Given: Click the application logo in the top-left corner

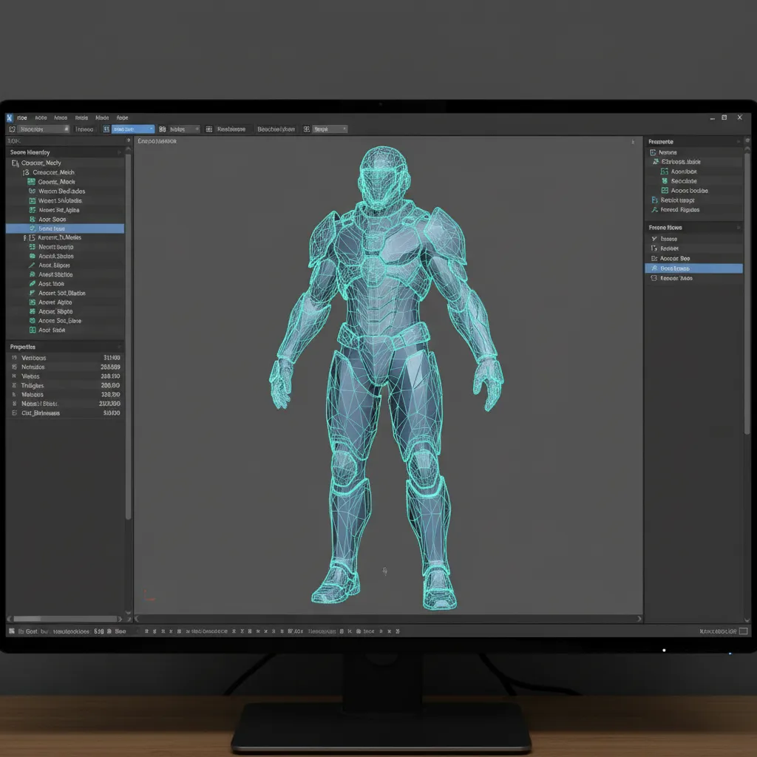Looking at the screenshot, I should tap(9, 118).
